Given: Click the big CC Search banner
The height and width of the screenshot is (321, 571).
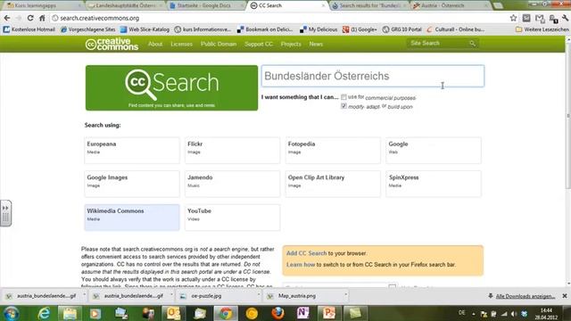Looking at the screenshot, I should pos(171,87).
